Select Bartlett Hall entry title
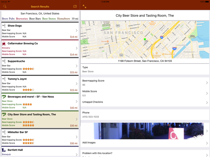Image resolution: width=210 pixels, height=157 pixels. tap(15, 150)
